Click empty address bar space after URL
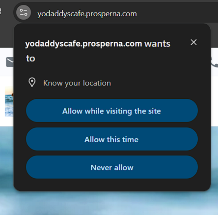 [177, 13]
